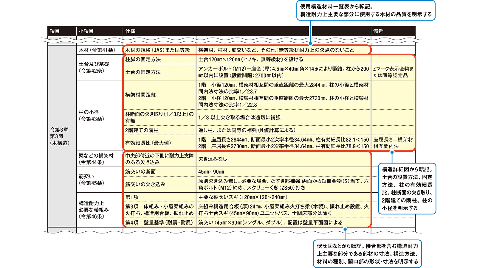477x268 pixels.
Task: Click the 使用構造材料一覧表から転記 callout box
Action: [366, 10]
